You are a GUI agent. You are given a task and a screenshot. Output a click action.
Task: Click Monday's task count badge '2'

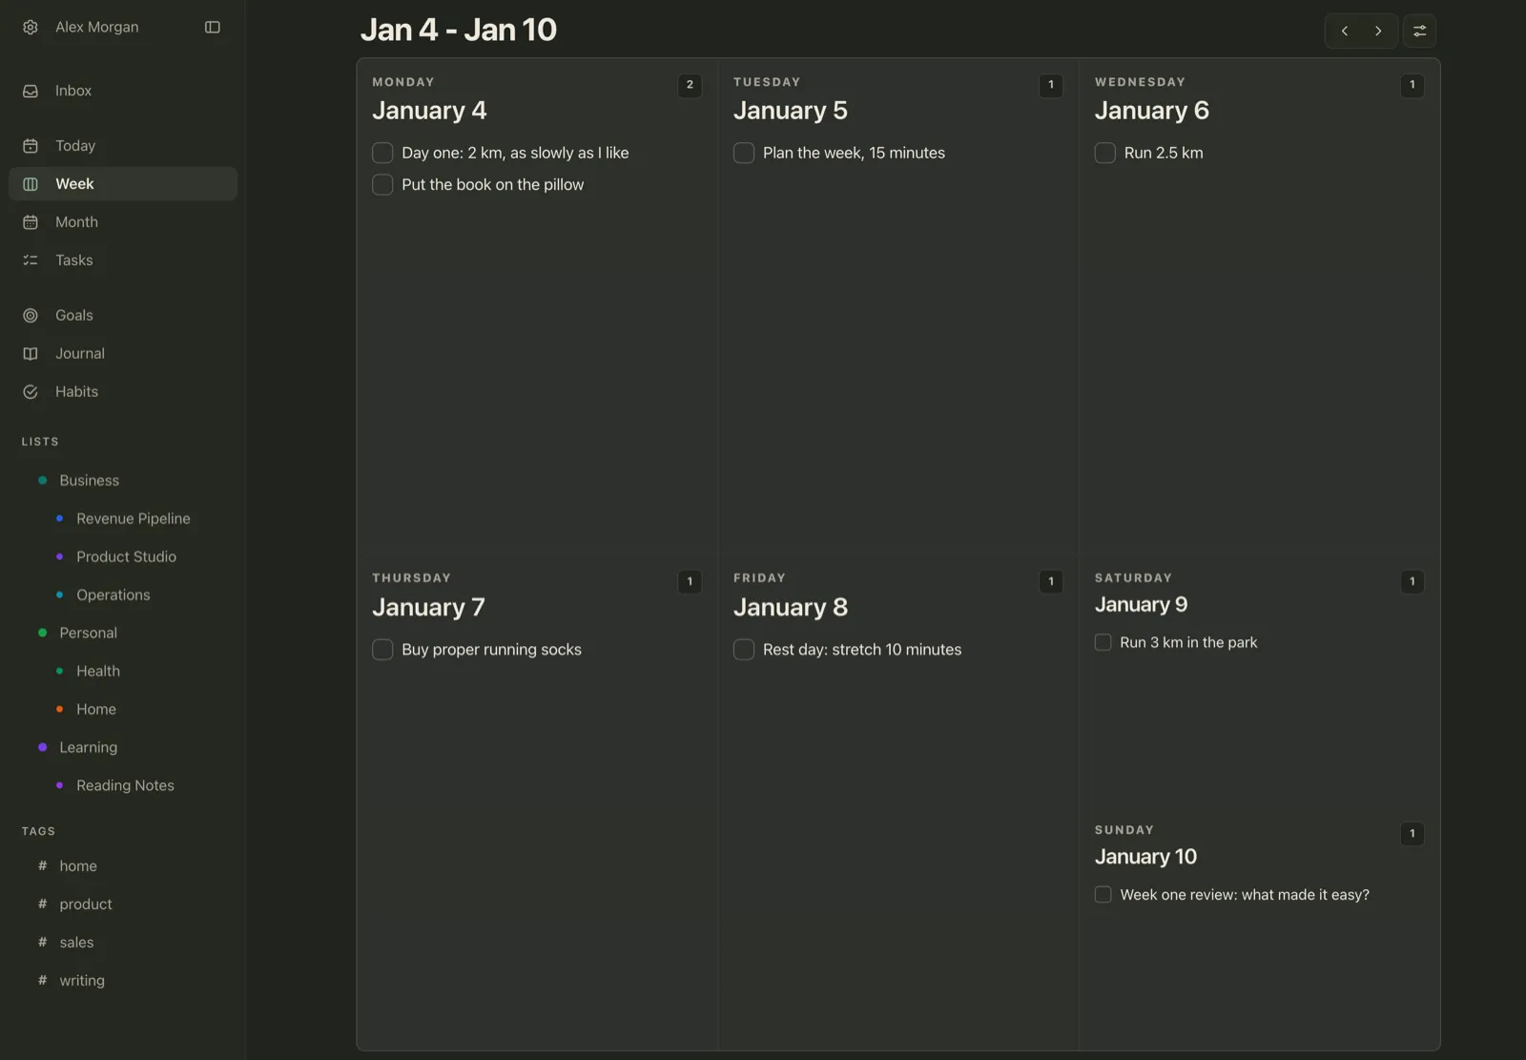coord(690,85)
